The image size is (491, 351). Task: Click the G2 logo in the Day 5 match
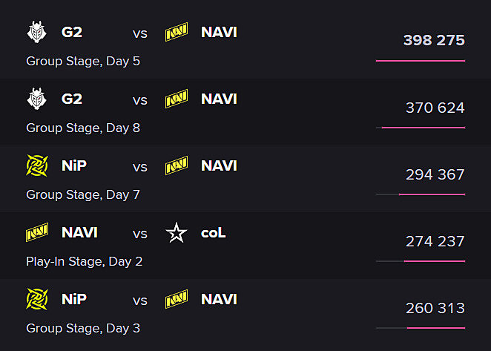(x=36, y=33)
